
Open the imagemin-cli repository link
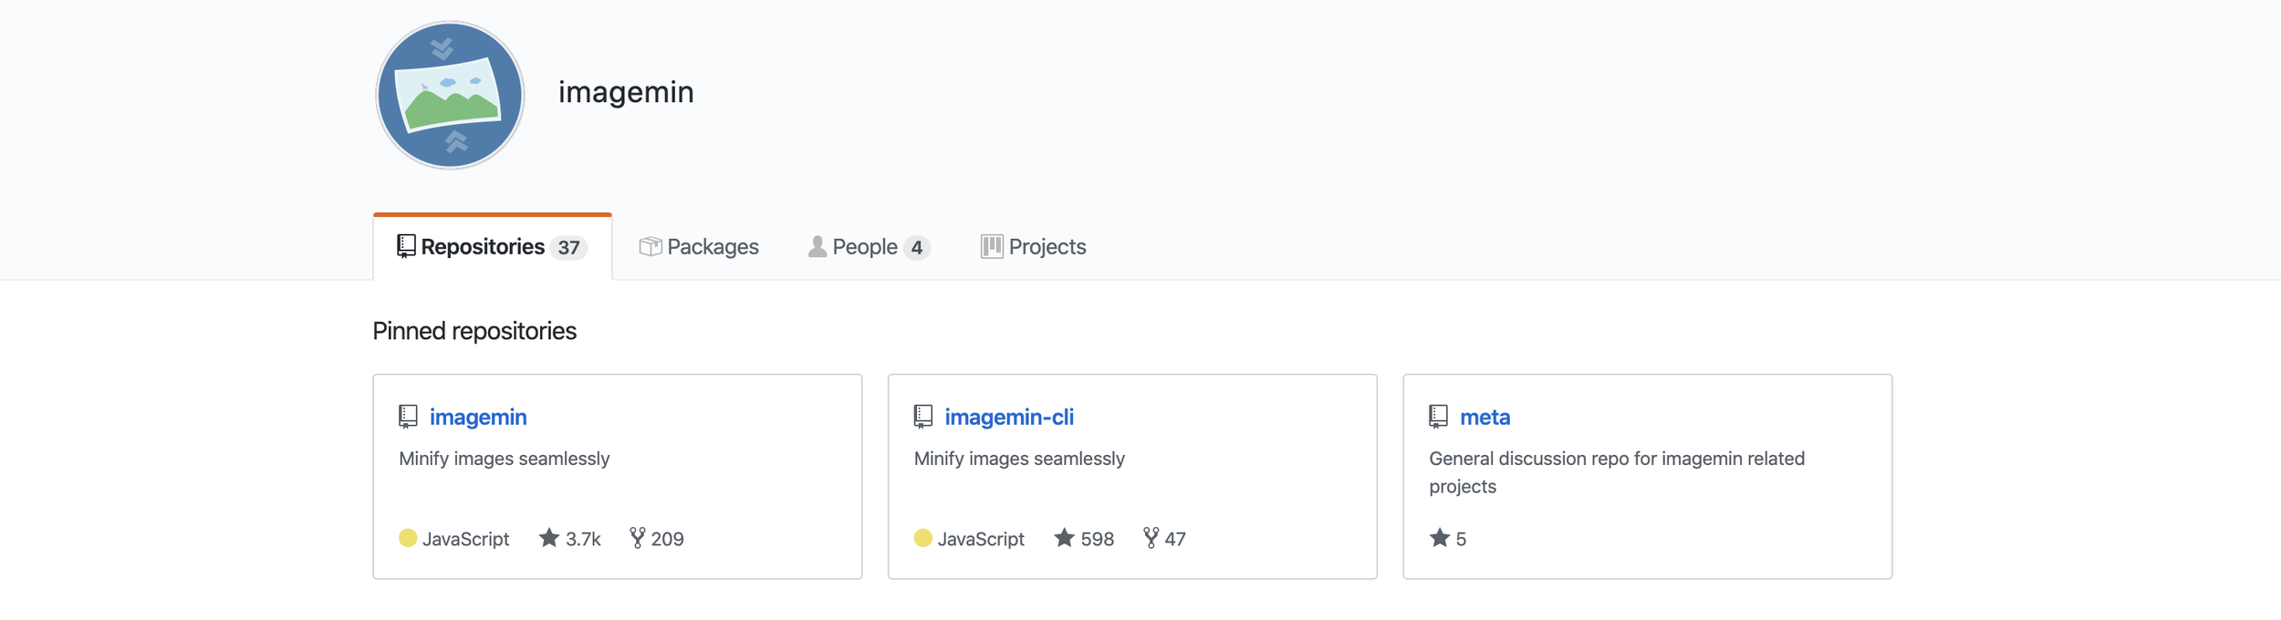point(1009,417)
